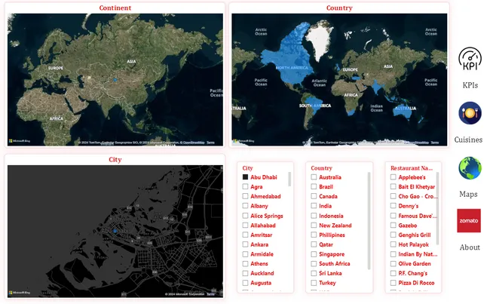
Task: Click Microsoft Bing logo on City map
Action: (20, 293)
